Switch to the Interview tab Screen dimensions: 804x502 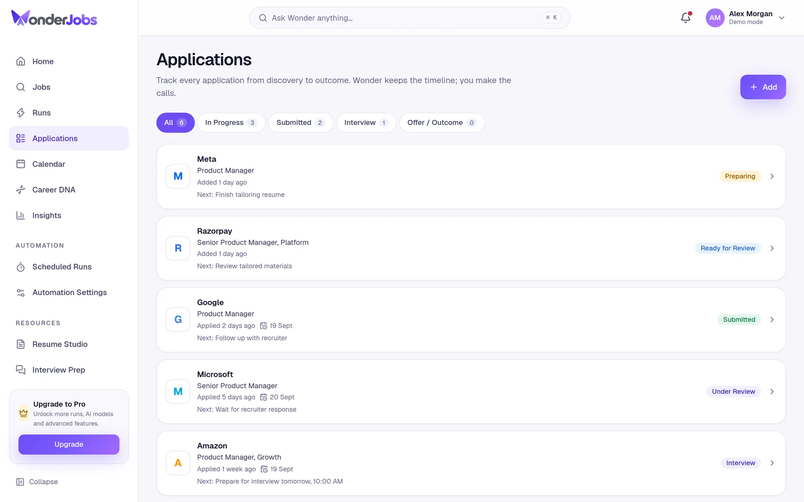(366, 123)
